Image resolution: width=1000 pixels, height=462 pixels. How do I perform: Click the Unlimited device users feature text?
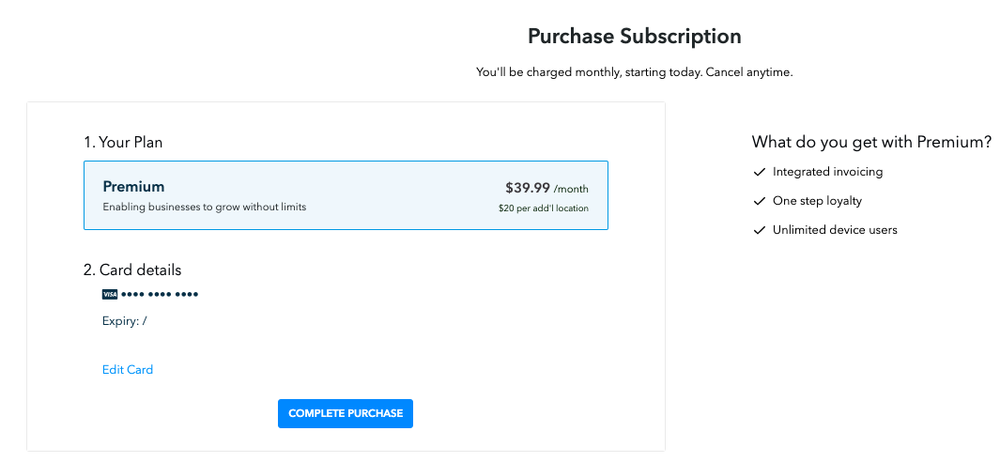click(x=835, y=230)
